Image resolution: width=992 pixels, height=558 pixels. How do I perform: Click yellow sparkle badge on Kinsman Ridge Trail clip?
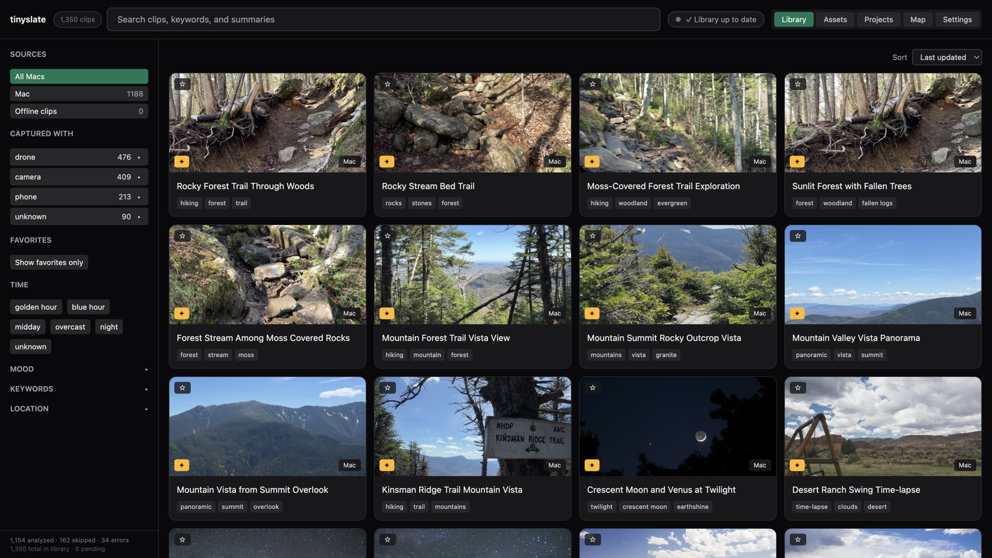(x=387, y=466)
